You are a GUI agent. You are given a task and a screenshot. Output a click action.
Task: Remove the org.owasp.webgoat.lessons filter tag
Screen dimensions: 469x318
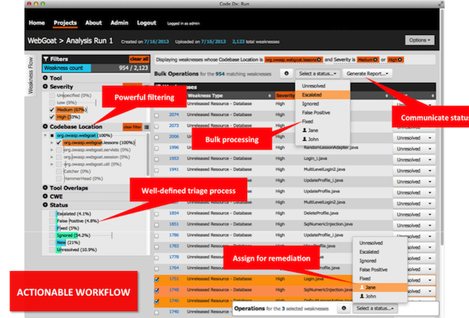point(319,60)
